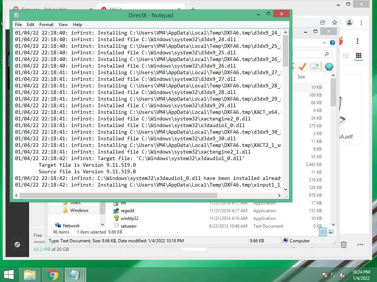Expand the Explorer ribbon chevron

(x=324, y=43)
